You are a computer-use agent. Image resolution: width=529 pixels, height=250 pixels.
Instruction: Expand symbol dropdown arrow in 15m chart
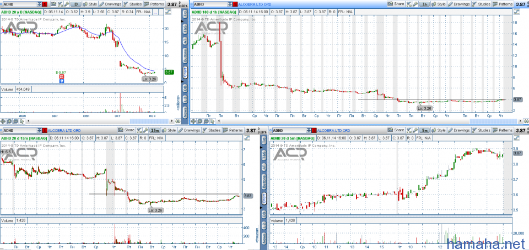[40, 130]
